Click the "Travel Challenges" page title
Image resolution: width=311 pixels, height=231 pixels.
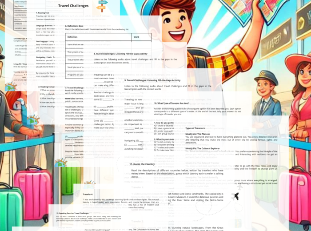point(73,6)
